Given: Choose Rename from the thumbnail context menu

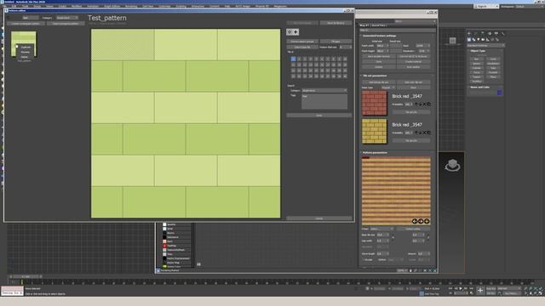Looking at the screenshot, I should (x=25, y=52).
